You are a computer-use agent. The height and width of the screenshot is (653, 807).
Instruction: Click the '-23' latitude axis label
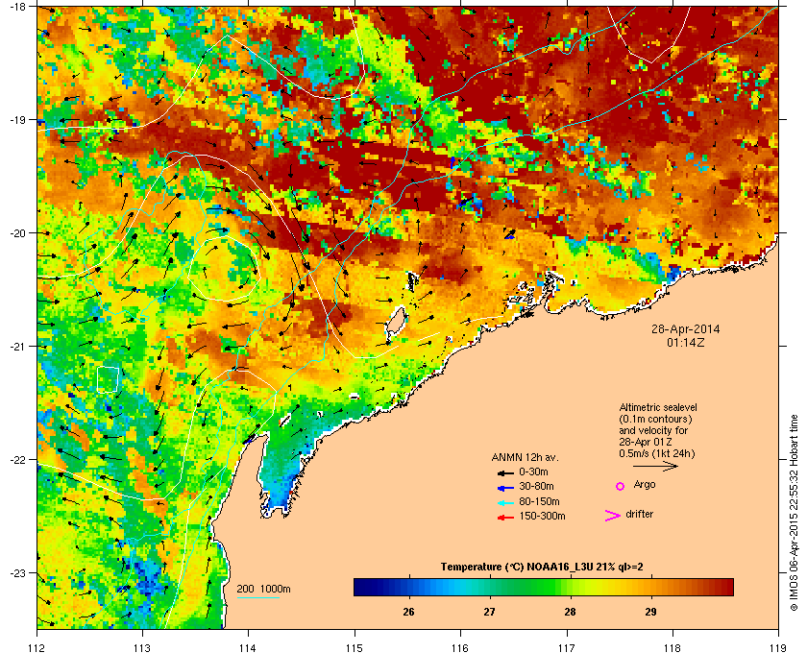tap(18, 572)
